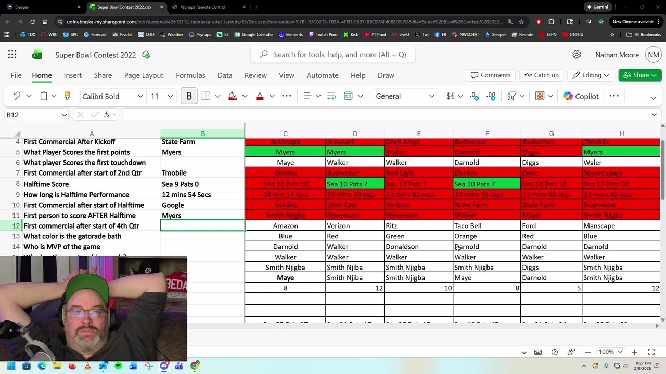Screen dimensions: 666x374
Task: Open the ESPN bookmark
Action: click(x=547, y=35)
